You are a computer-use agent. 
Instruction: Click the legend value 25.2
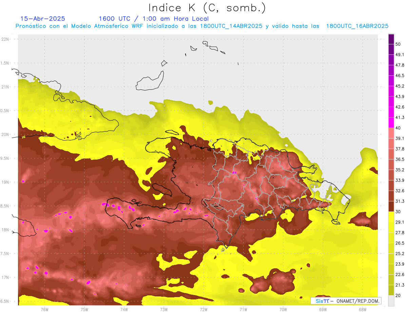click(400, 254)
